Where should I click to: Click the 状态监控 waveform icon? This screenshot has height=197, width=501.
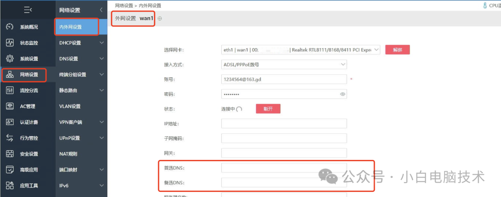[10, 43]
